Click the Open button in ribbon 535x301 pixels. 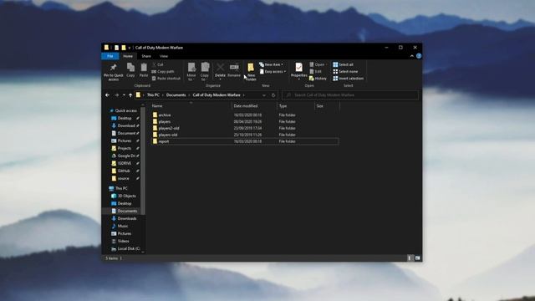coord(317,64)
